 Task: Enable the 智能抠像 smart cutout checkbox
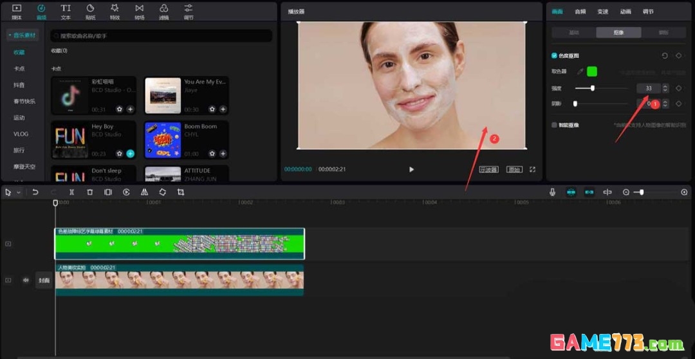(x=555, y=125)
